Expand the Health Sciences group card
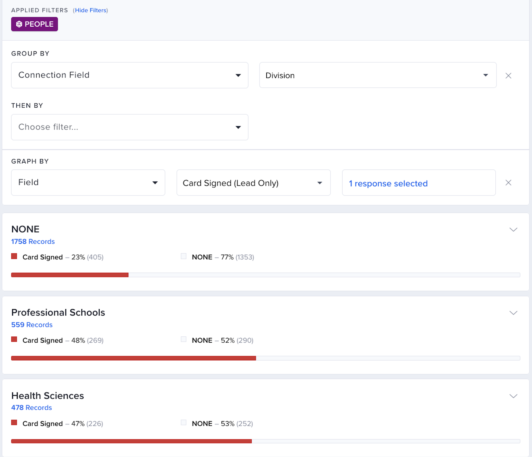Viewport: 532px width, 457px height. tap(513, 396)
